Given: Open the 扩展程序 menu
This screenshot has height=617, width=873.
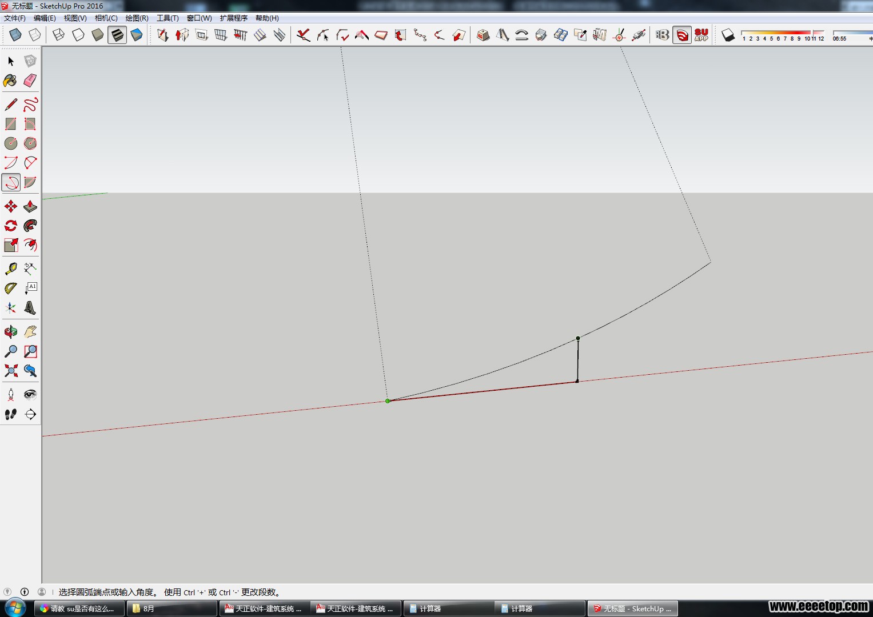Looking at the screenshot, I should pyautogui.click(x=234, y=18).
